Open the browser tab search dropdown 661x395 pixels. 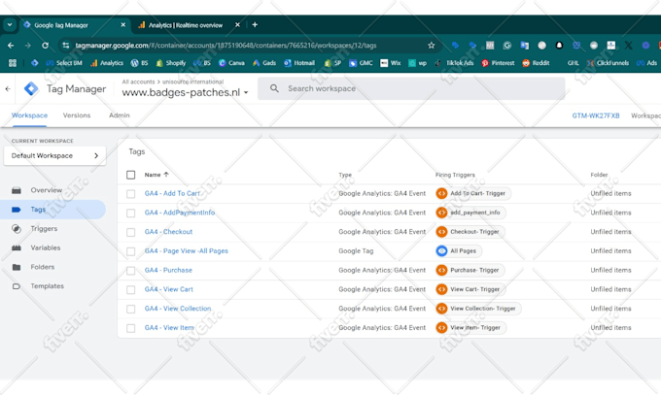(10, 25)
